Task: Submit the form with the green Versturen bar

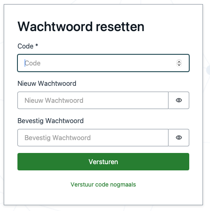Action: coord(103,162)
